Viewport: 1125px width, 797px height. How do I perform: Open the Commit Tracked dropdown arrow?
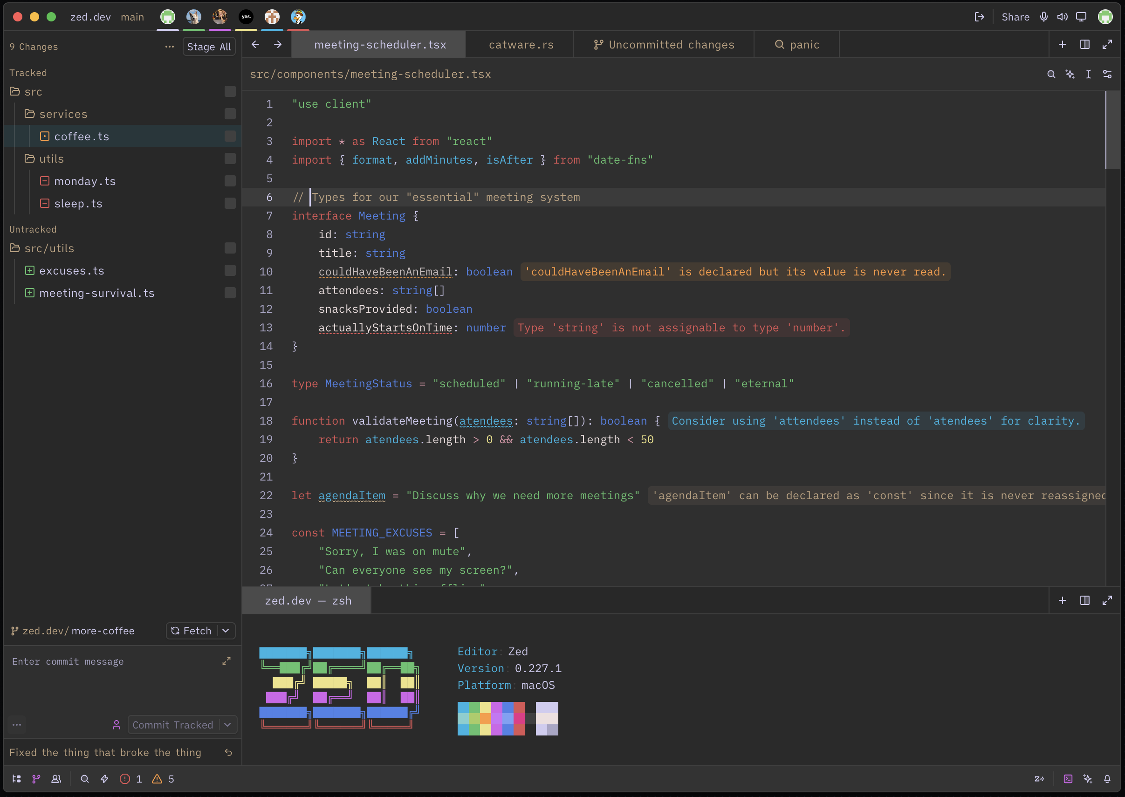tap(227, 725)
